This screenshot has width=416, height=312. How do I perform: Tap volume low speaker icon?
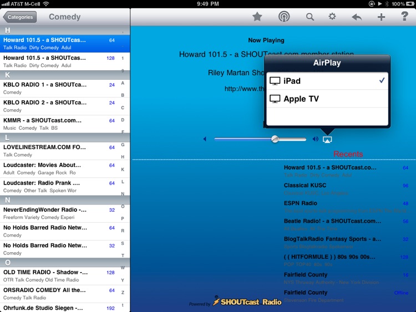click(205, 139)
